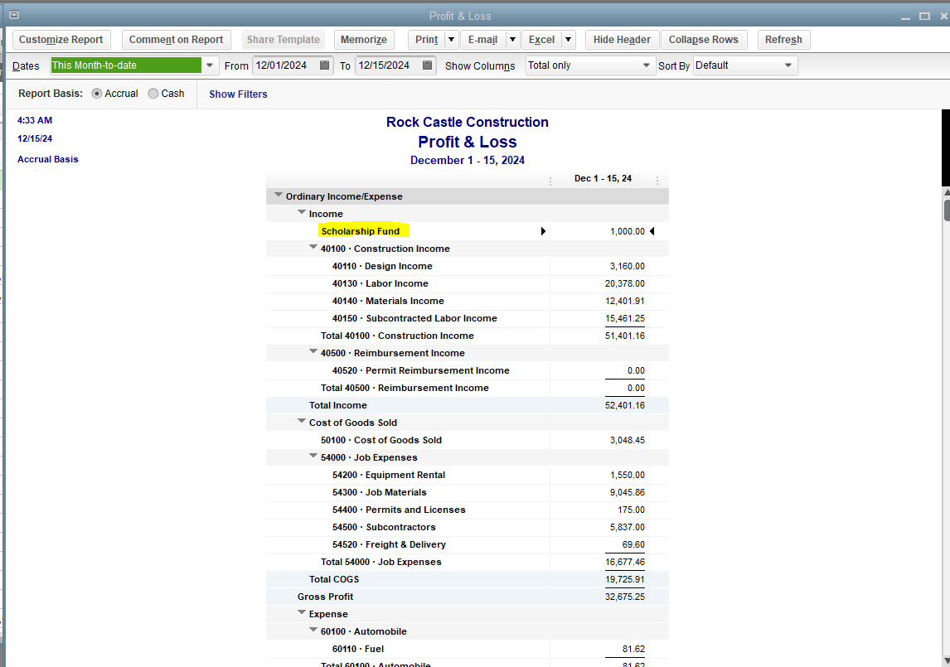Click the Collapse Rows button
950x667 pixels.
pos(704,40)
